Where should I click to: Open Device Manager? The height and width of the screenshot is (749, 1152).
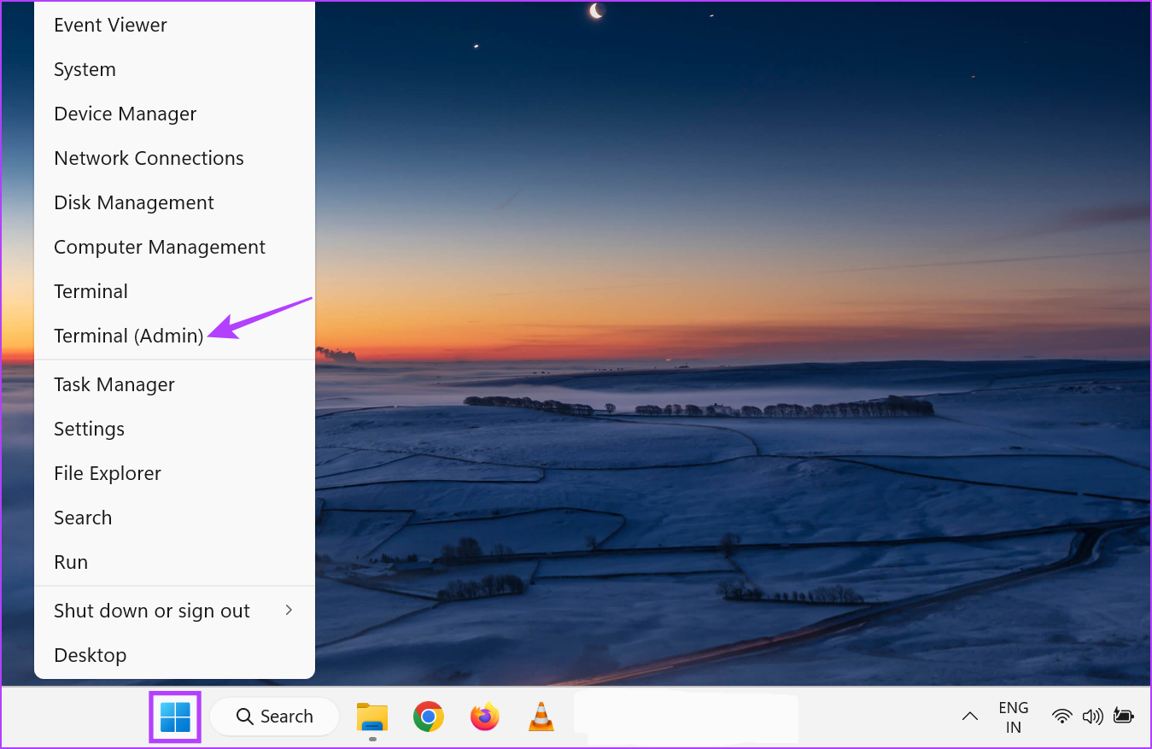coord(125,113)
